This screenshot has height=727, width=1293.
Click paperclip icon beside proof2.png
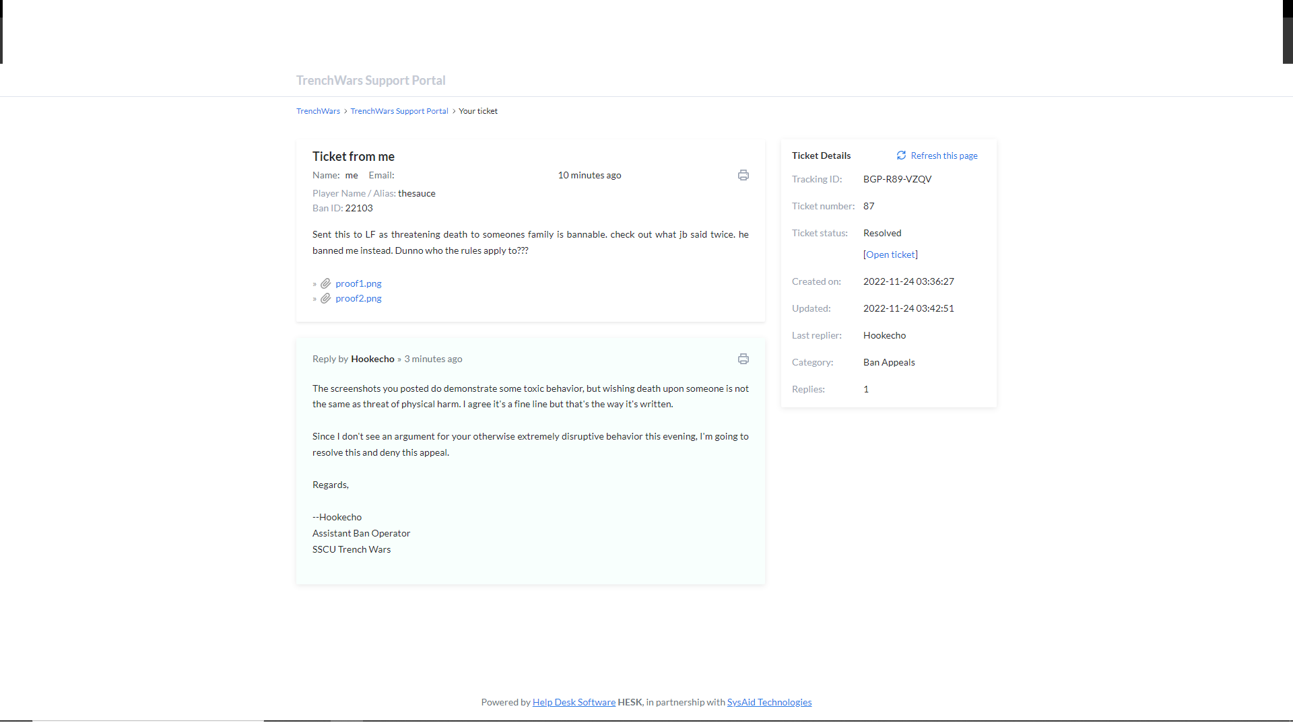click(325, 298)
